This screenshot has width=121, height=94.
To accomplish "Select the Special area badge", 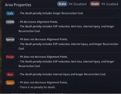I will coord(10,39).
